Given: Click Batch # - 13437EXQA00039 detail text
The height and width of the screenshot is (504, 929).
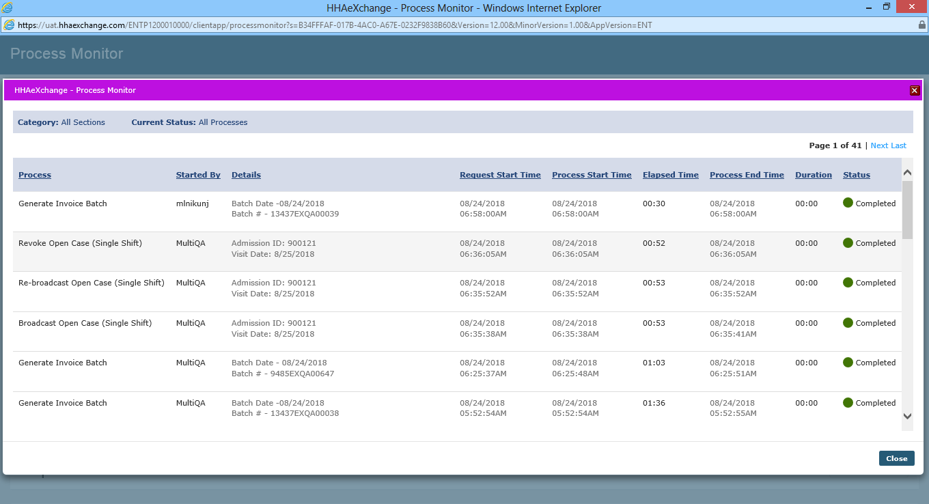Looking at the screenshot, I should tap(286, 214).
